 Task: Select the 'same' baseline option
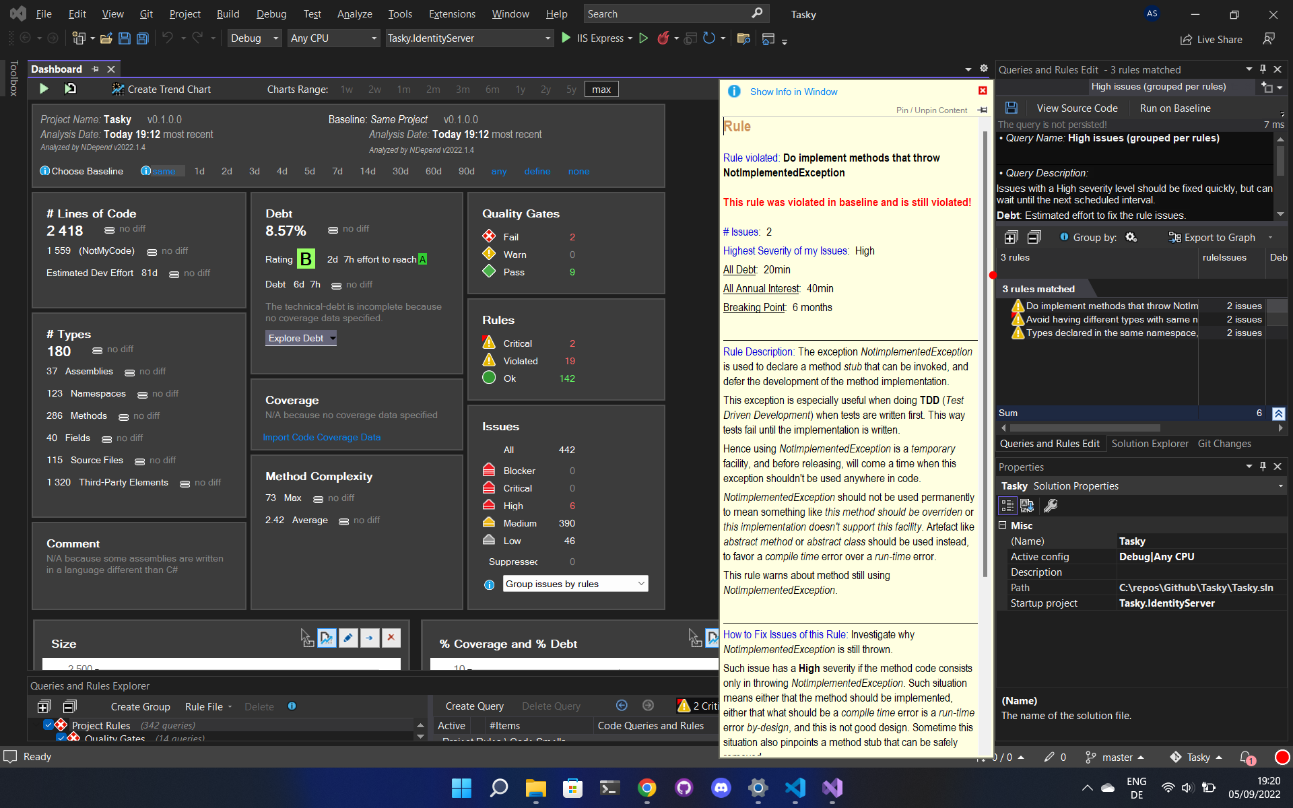[x=163, y=172]
